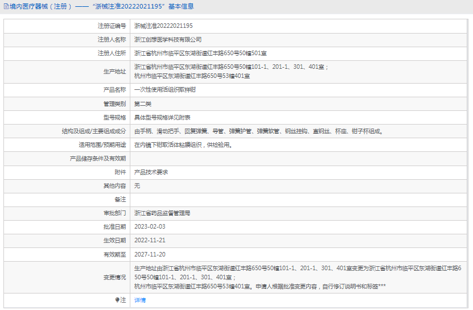Click the approval date 2023-02-03

coord(150,227)
